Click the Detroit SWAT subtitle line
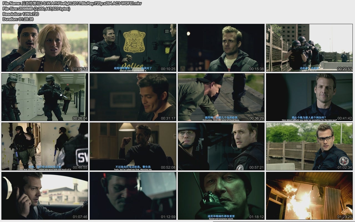This screenshot has height=222, width=355. click(133, 71)
